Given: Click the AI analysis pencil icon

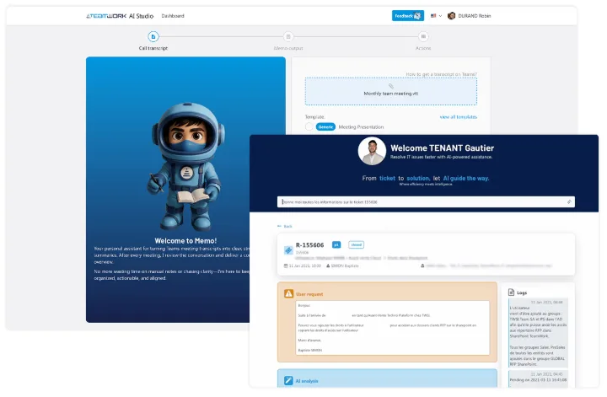Looking at the screenshot, I should 288,381.
